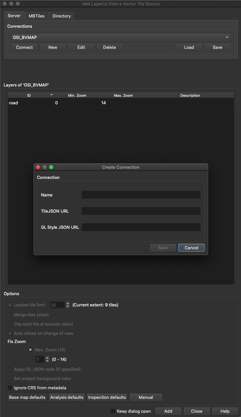Open the Directory tab
The width and height of the screenshot is (241, 417).
click(x=61, y=16)
